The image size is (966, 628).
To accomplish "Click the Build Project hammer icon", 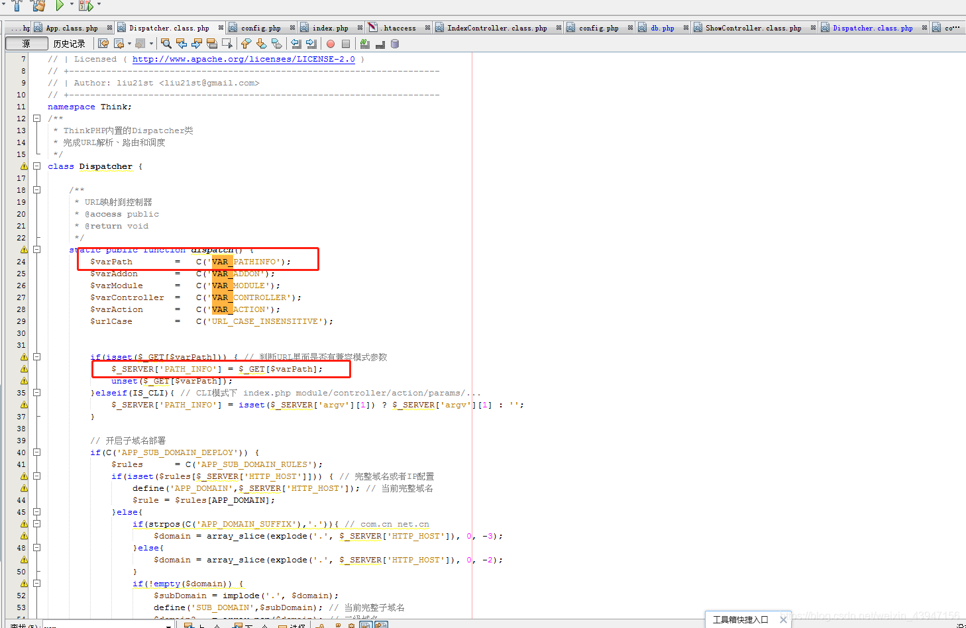I will (17, 5).
